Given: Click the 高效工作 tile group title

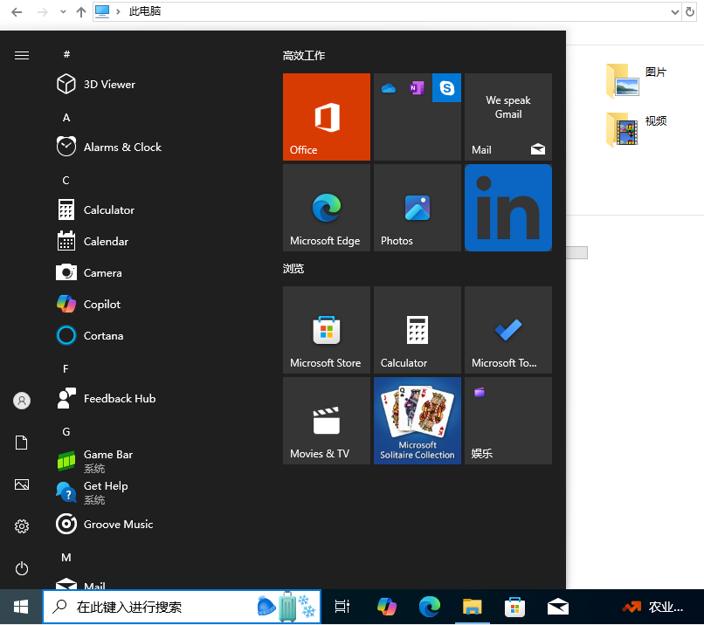Looking at the screenshot, I should pyautogui.click(x=304, y=56).
